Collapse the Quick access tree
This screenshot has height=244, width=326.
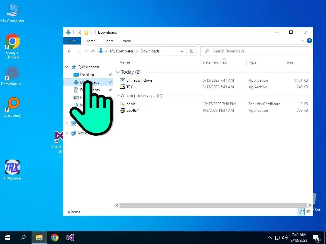(x=67, y=67)
